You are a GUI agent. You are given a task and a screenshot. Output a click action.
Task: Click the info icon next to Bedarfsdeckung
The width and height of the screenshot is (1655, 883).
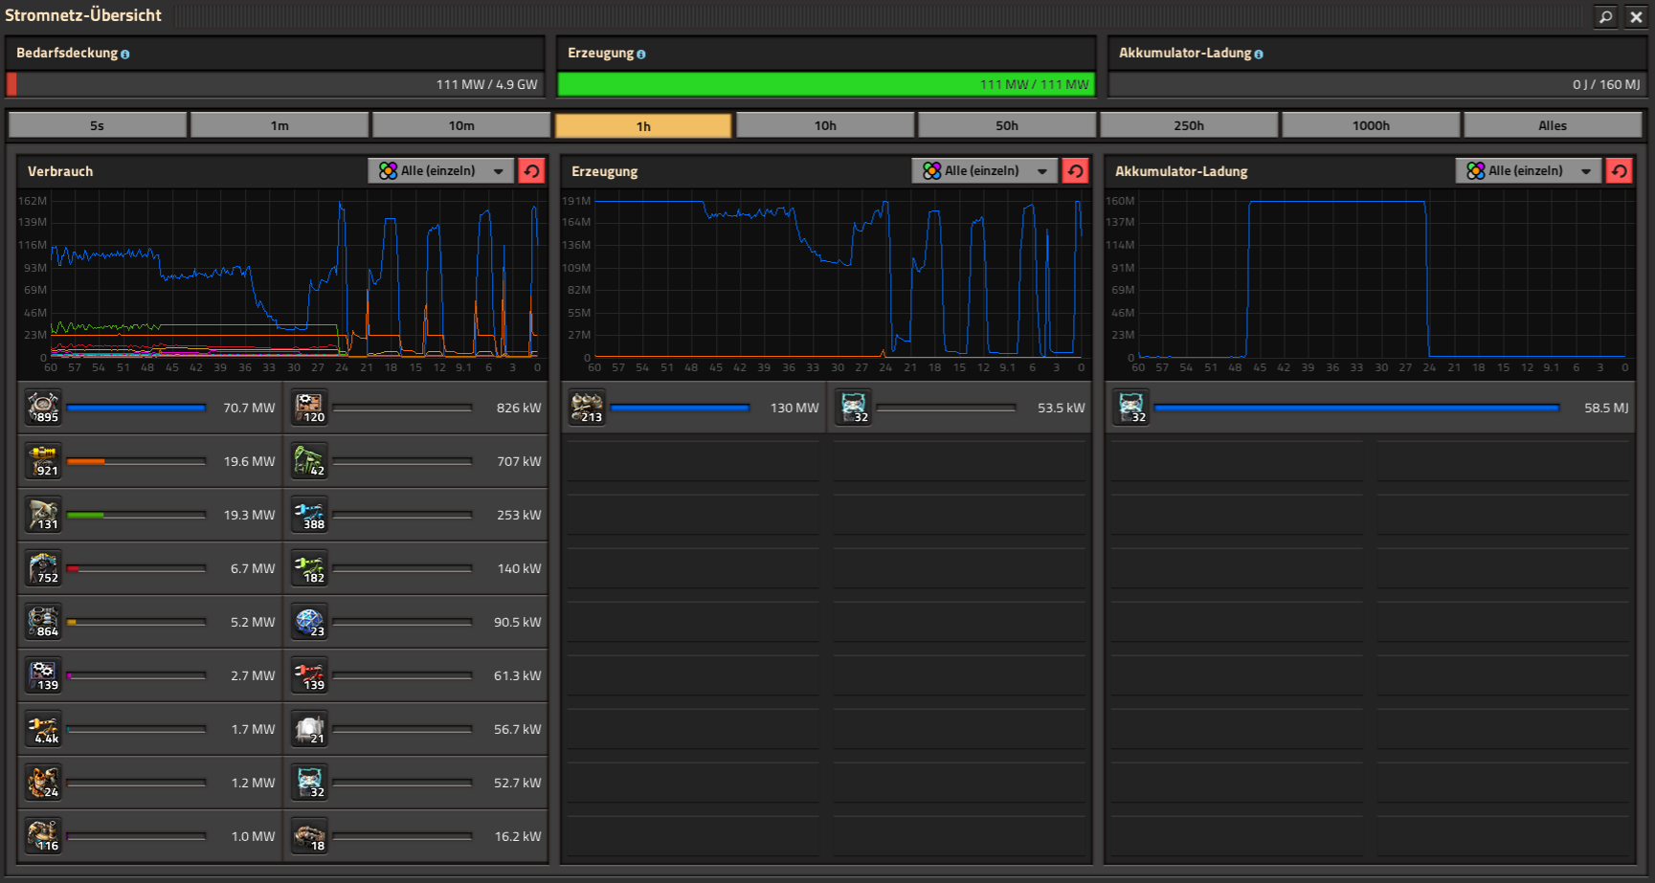125,55
